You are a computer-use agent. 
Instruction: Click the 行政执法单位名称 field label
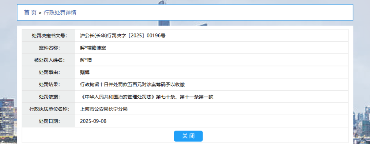[49, 109]
